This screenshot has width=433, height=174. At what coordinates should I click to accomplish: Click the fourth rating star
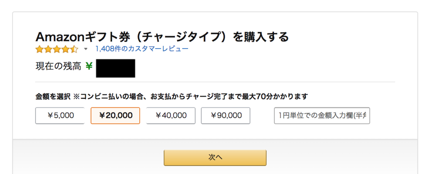(65, 49)
